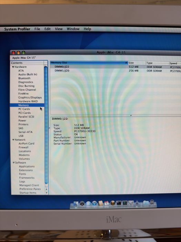The image size is (181, 242).
Task: Select PCI Cards in the sidebar
Action: [24, 113]
